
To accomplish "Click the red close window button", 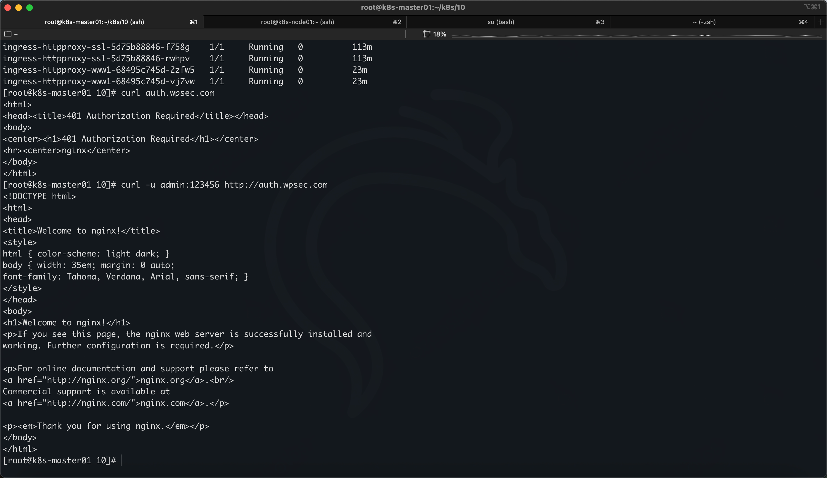I will click(8, 8).
